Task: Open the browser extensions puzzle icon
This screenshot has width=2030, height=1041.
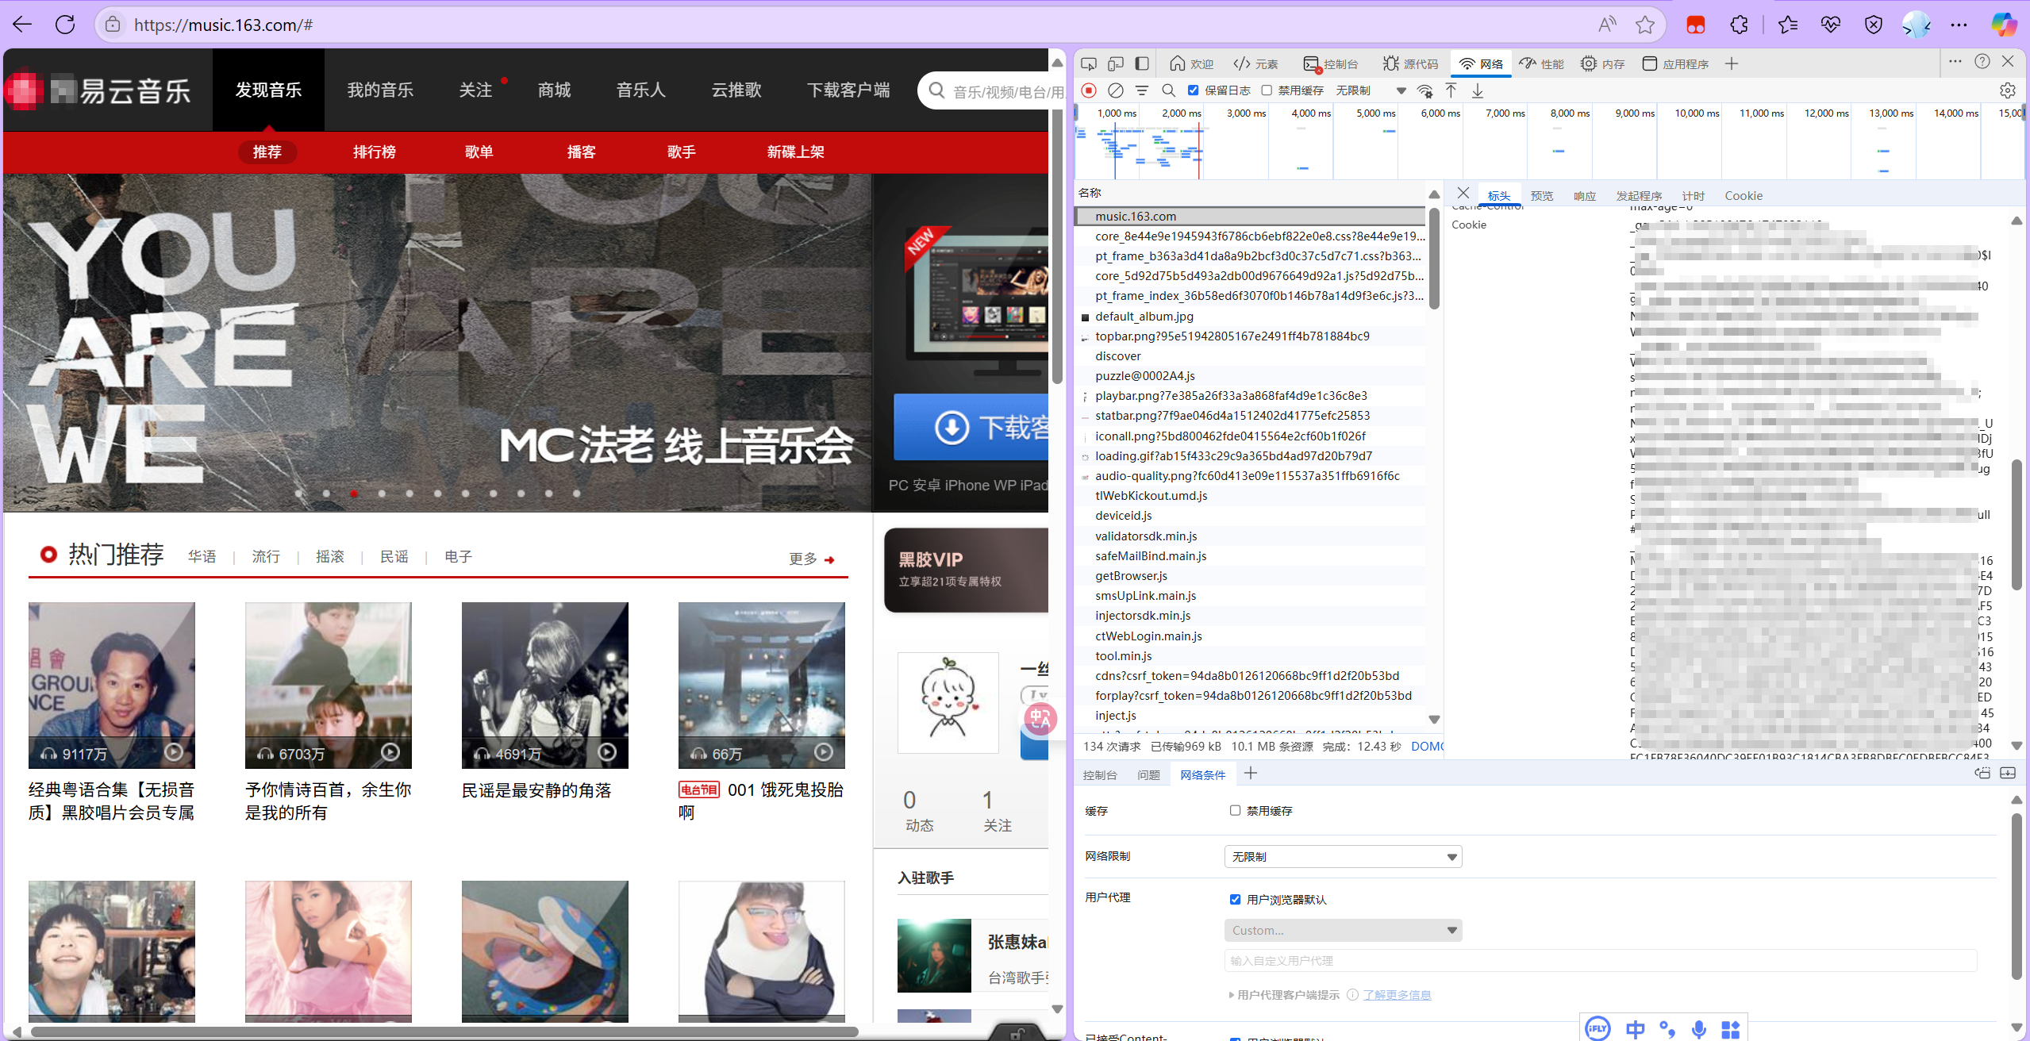Action: click(1740, 25)
